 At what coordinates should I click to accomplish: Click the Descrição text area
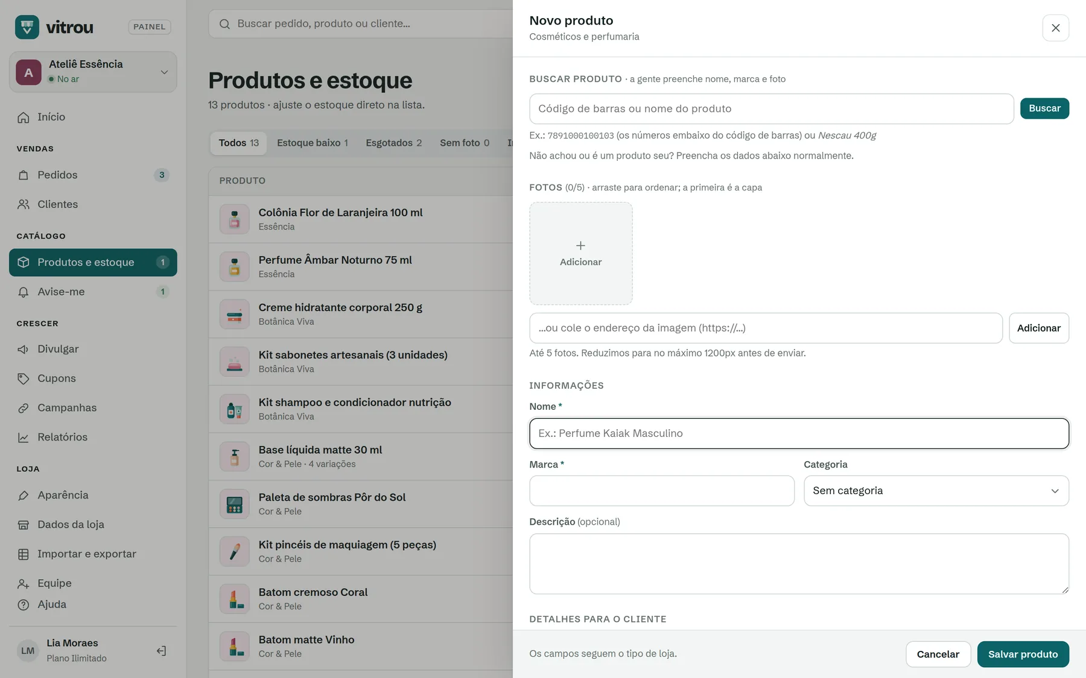tap(799, 563)
